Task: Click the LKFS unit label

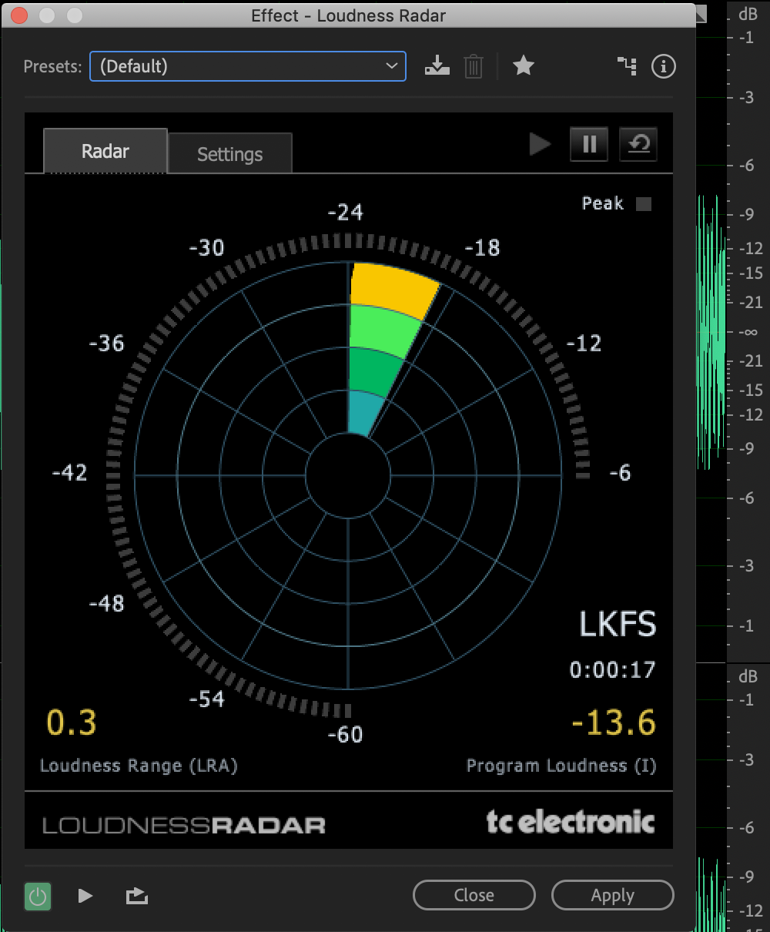Action: click(618, 624)
